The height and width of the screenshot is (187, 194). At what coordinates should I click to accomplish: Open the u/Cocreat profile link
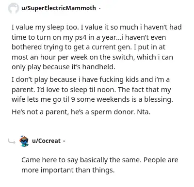coord(46,141)
